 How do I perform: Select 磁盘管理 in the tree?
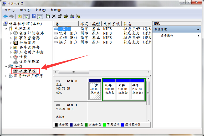point(27,71)
